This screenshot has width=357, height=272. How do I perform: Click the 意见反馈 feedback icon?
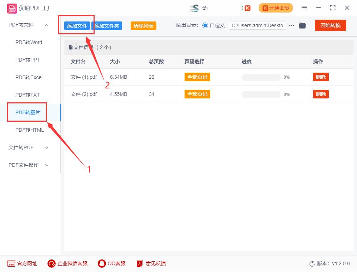coord(139,263)
